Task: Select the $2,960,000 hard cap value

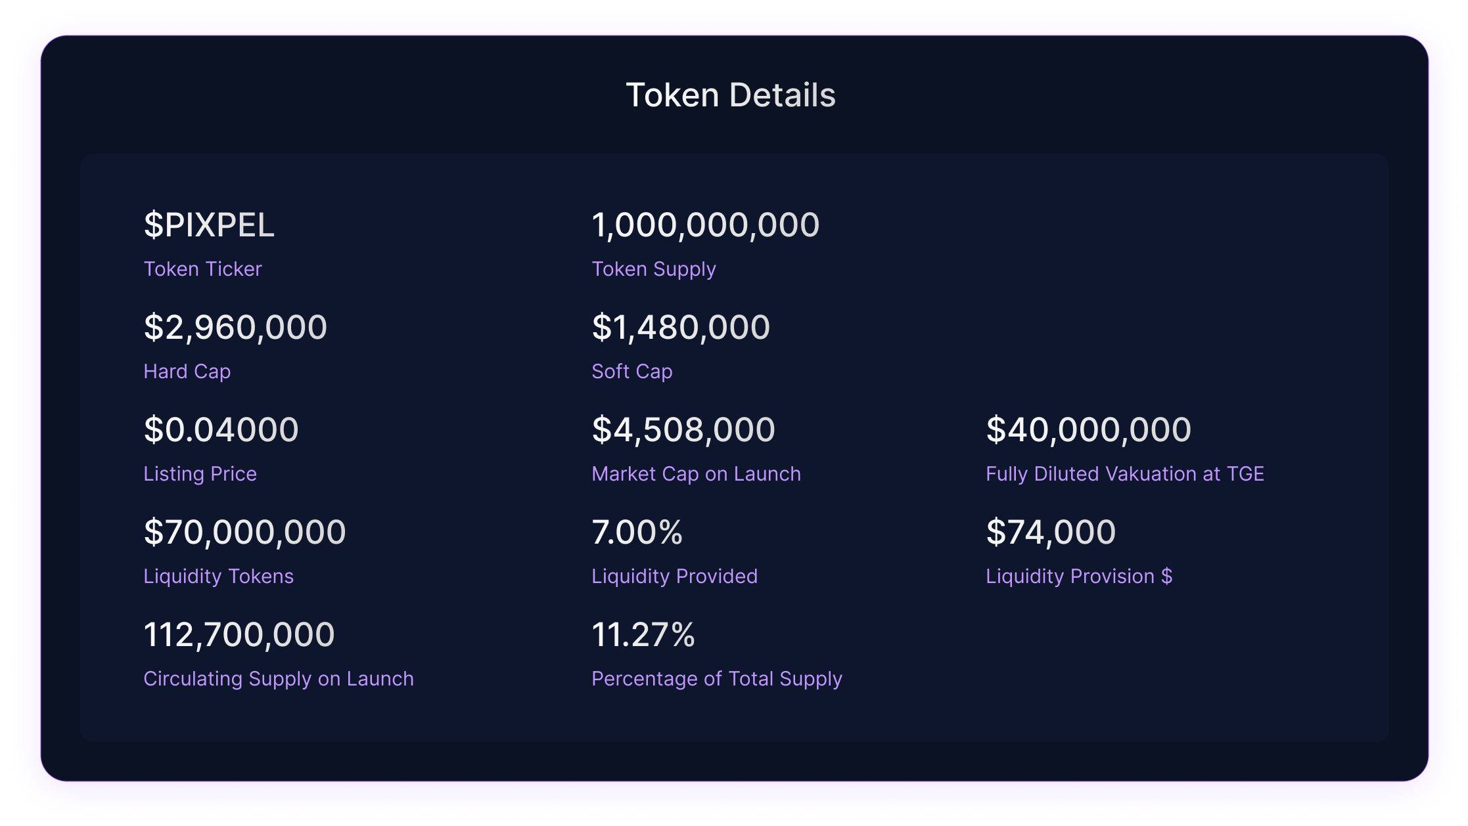Action: click(235, 328)
